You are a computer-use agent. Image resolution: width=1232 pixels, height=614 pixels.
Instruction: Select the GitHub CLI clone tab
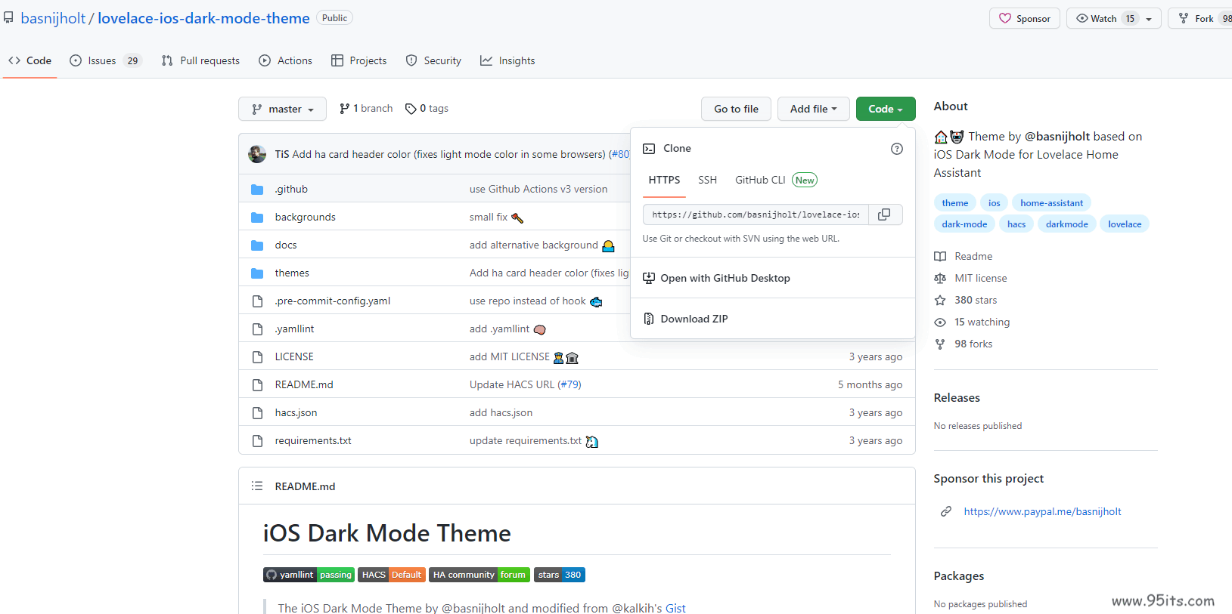(776, 180)
